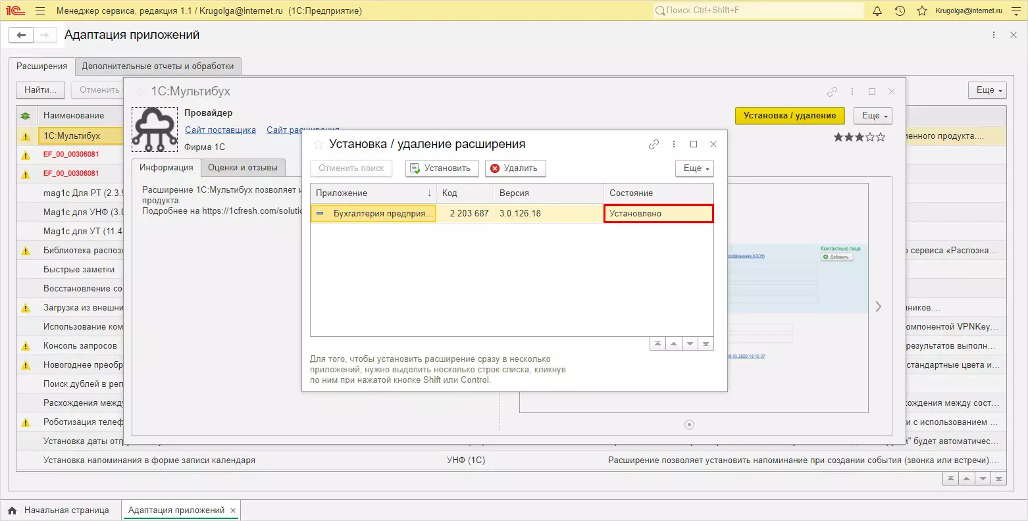The image size is (1028, 521).
Task: Switch to the Расширения tab
Action: (42, 66)
